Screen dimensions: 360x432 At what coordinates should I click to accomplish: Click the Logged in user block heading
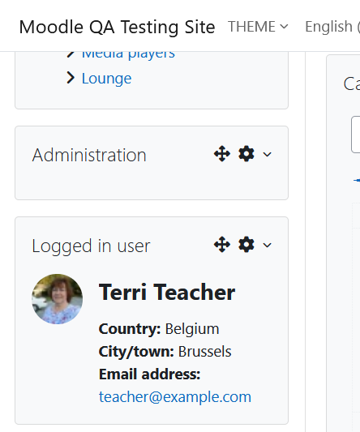[91, 246]
